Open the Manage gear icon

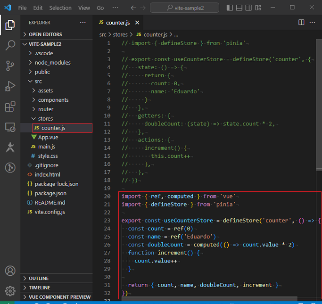(x=10, y=291)
